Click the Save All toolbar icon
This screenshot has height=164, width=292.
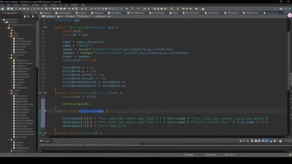(12, 9)
